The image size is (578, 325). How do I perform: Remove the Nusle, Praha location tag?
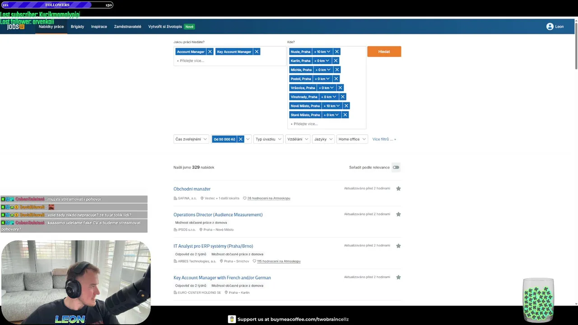[336, 52]
